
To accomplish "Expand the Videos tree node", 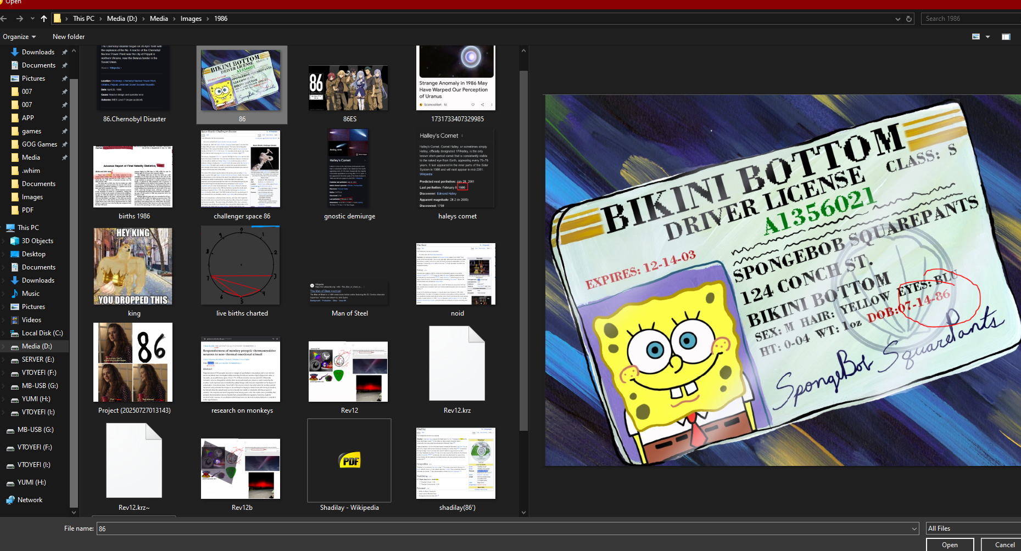I will coord(4,320).
